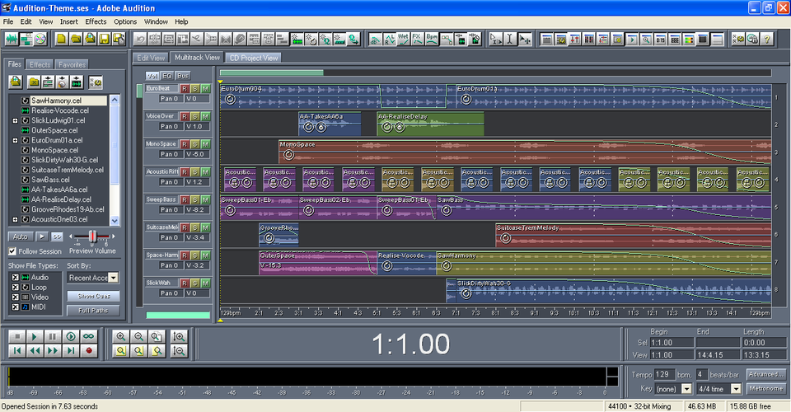Click the Zoom In Horizontally magnifier icon
Screen dimensions: 791x412
click(x=121, y=336)
